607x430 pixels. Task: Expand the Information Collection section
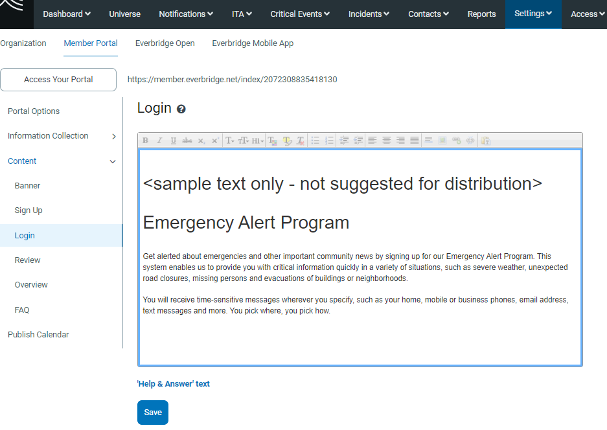[x=113, y=137]
